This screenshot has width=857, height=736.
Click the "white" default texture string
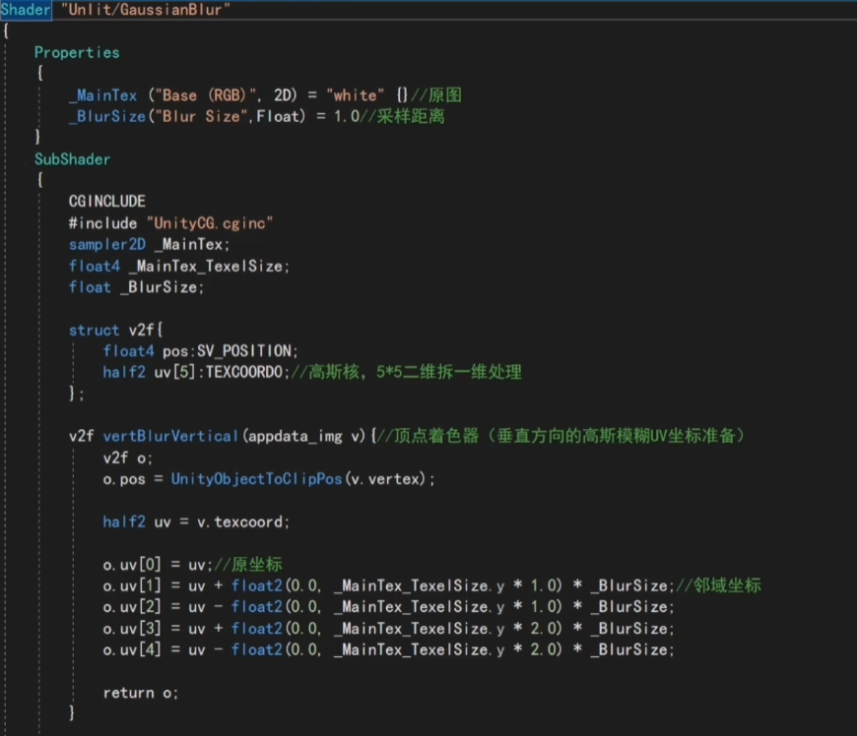click(356, 95)
